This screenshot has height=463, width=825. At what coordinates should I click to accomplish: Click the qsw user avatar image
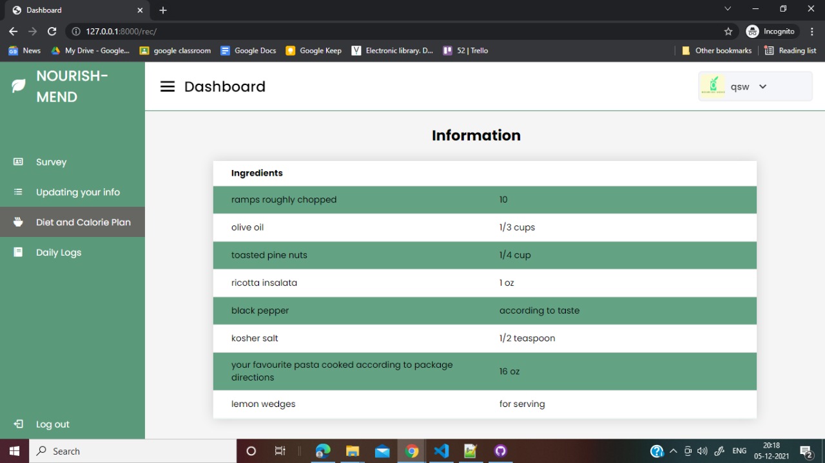713,86
